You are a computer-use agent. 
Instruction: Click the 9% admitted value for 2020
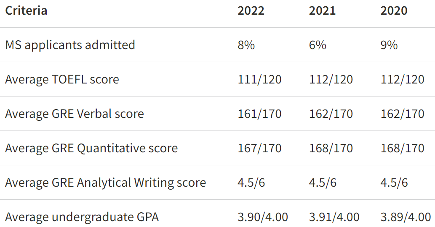[x=389, y=45]
